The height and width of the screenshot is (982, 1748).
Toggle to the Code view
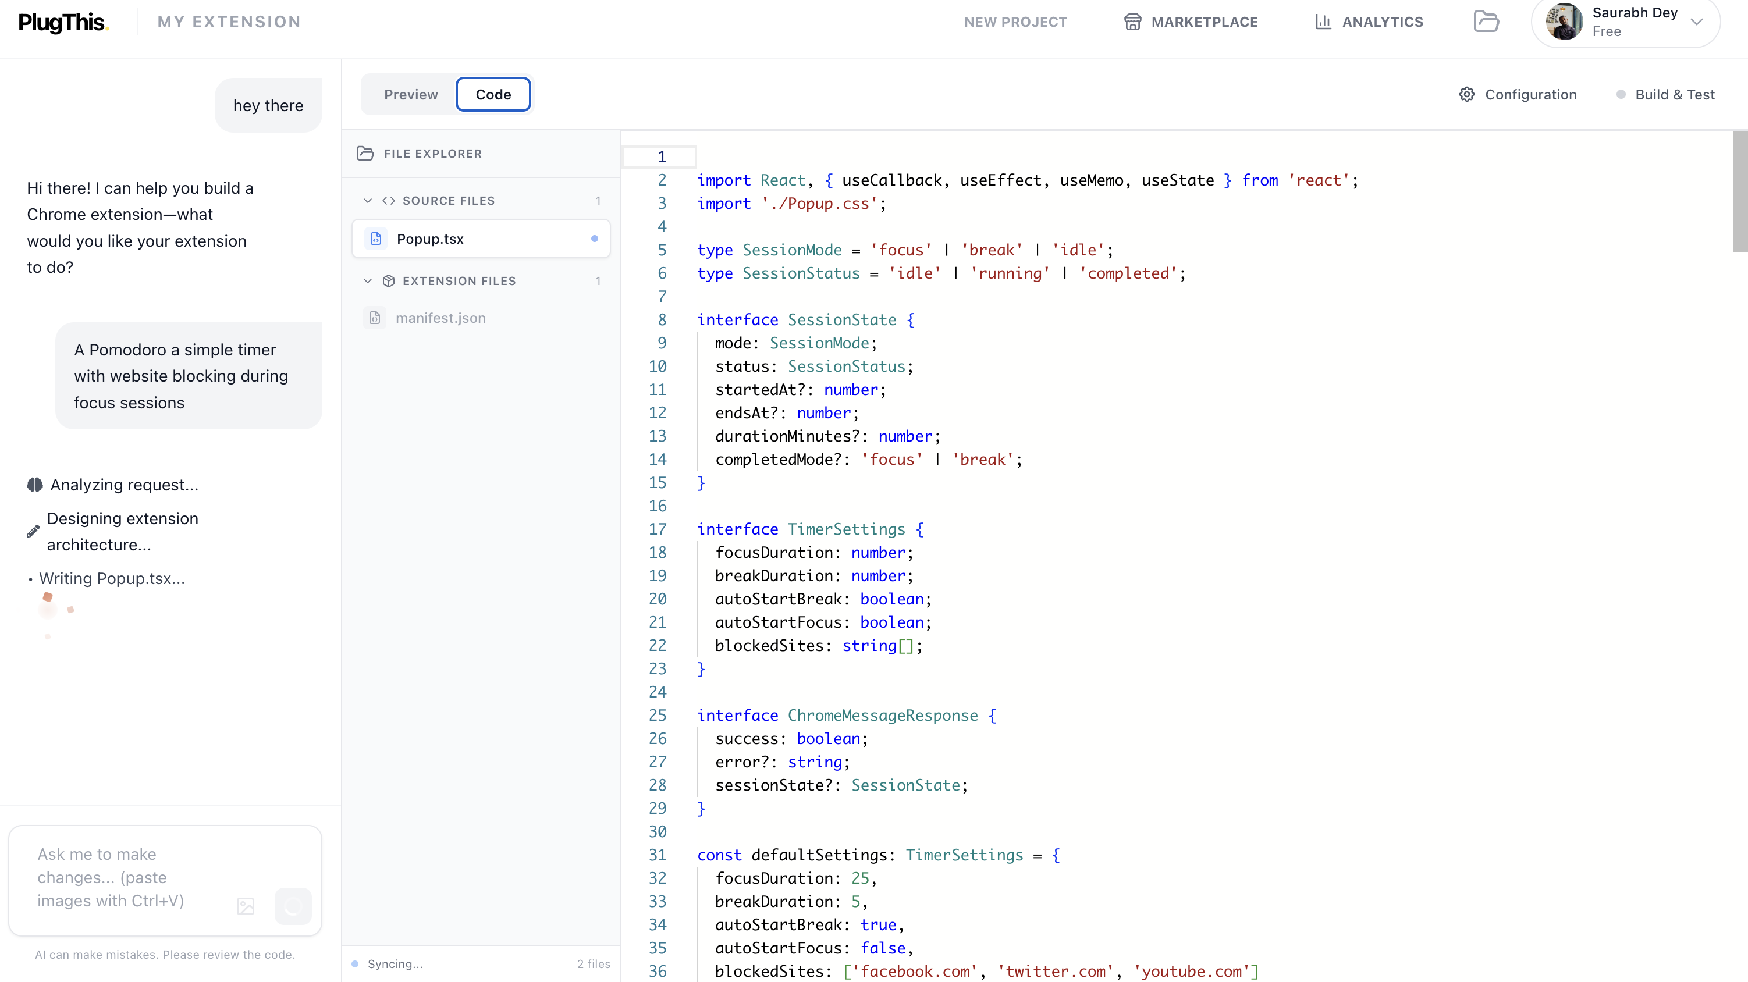493,94
